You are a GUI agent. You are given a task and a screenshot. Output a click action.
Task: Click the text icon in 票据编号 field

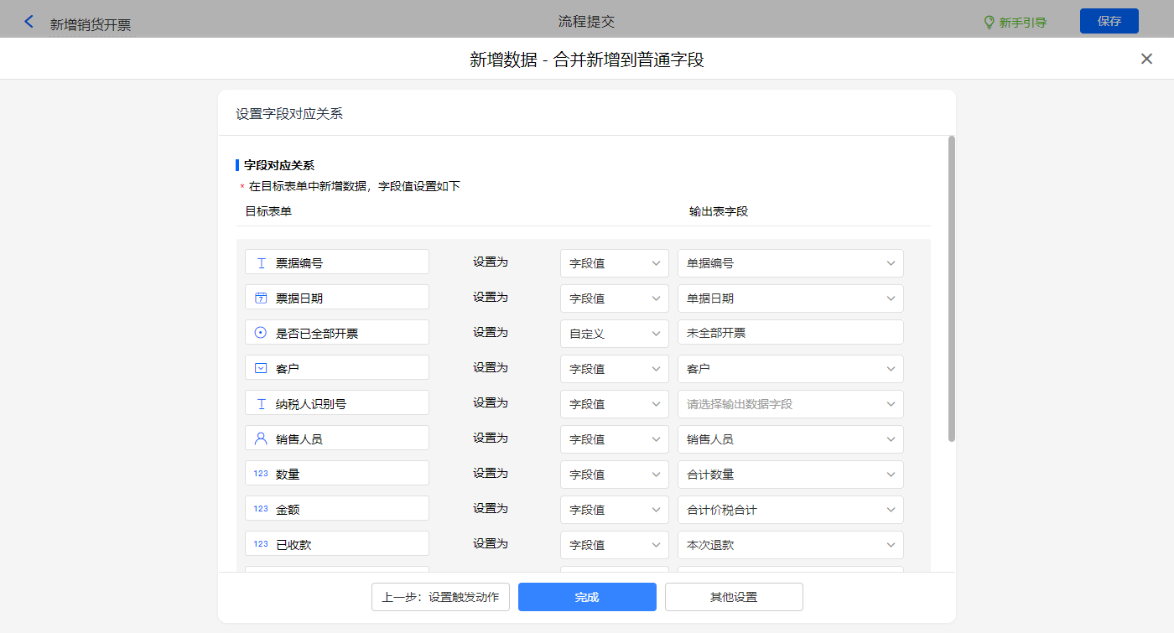pos(261,262)
